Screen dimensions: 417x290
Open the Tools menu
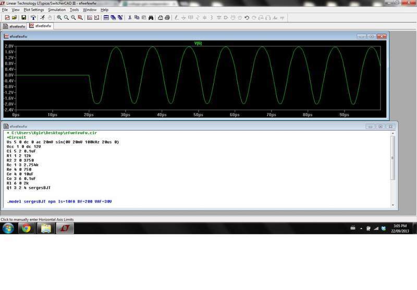[75, 9]
